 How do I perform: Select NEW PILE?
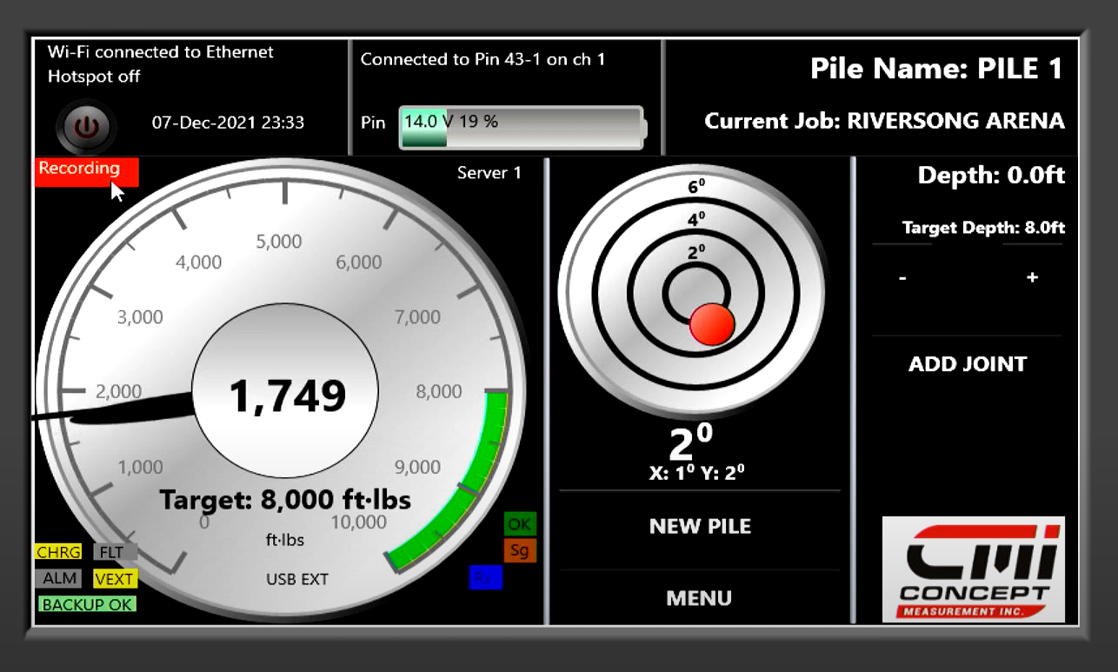tap(699, 526)
